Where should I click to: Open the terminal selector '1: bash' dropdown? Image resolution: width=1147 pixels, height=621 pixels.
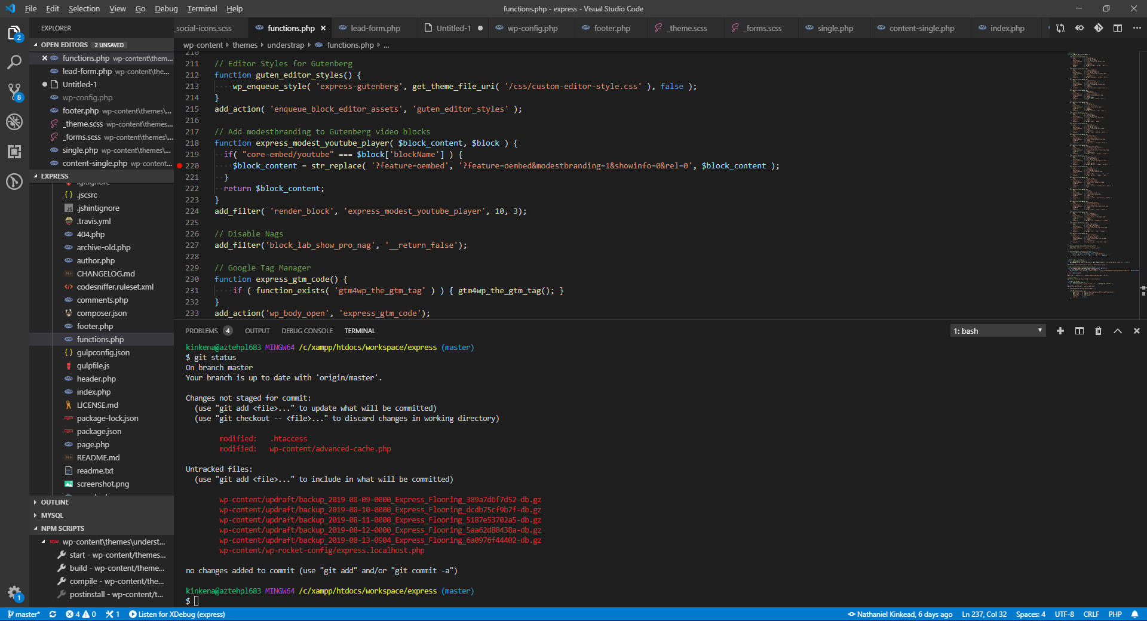pos(998,331)
